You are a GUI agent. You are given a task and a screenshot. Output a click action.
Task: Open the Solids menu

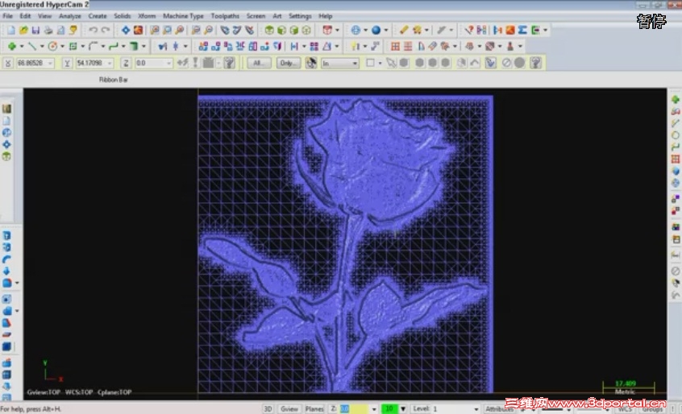tap(123, 16)
